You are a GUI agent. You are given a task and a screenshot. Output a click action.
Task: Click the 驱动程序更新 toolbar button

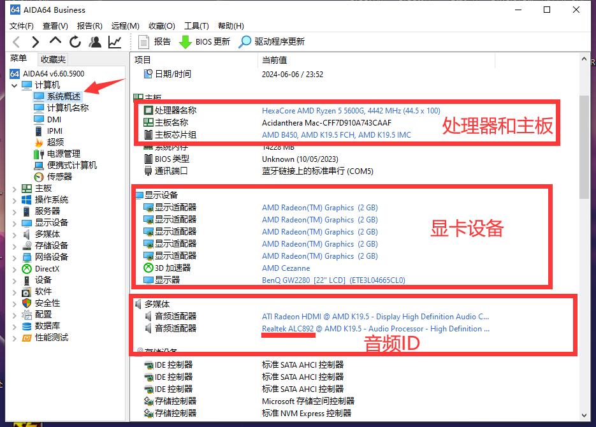click(272, 42)
